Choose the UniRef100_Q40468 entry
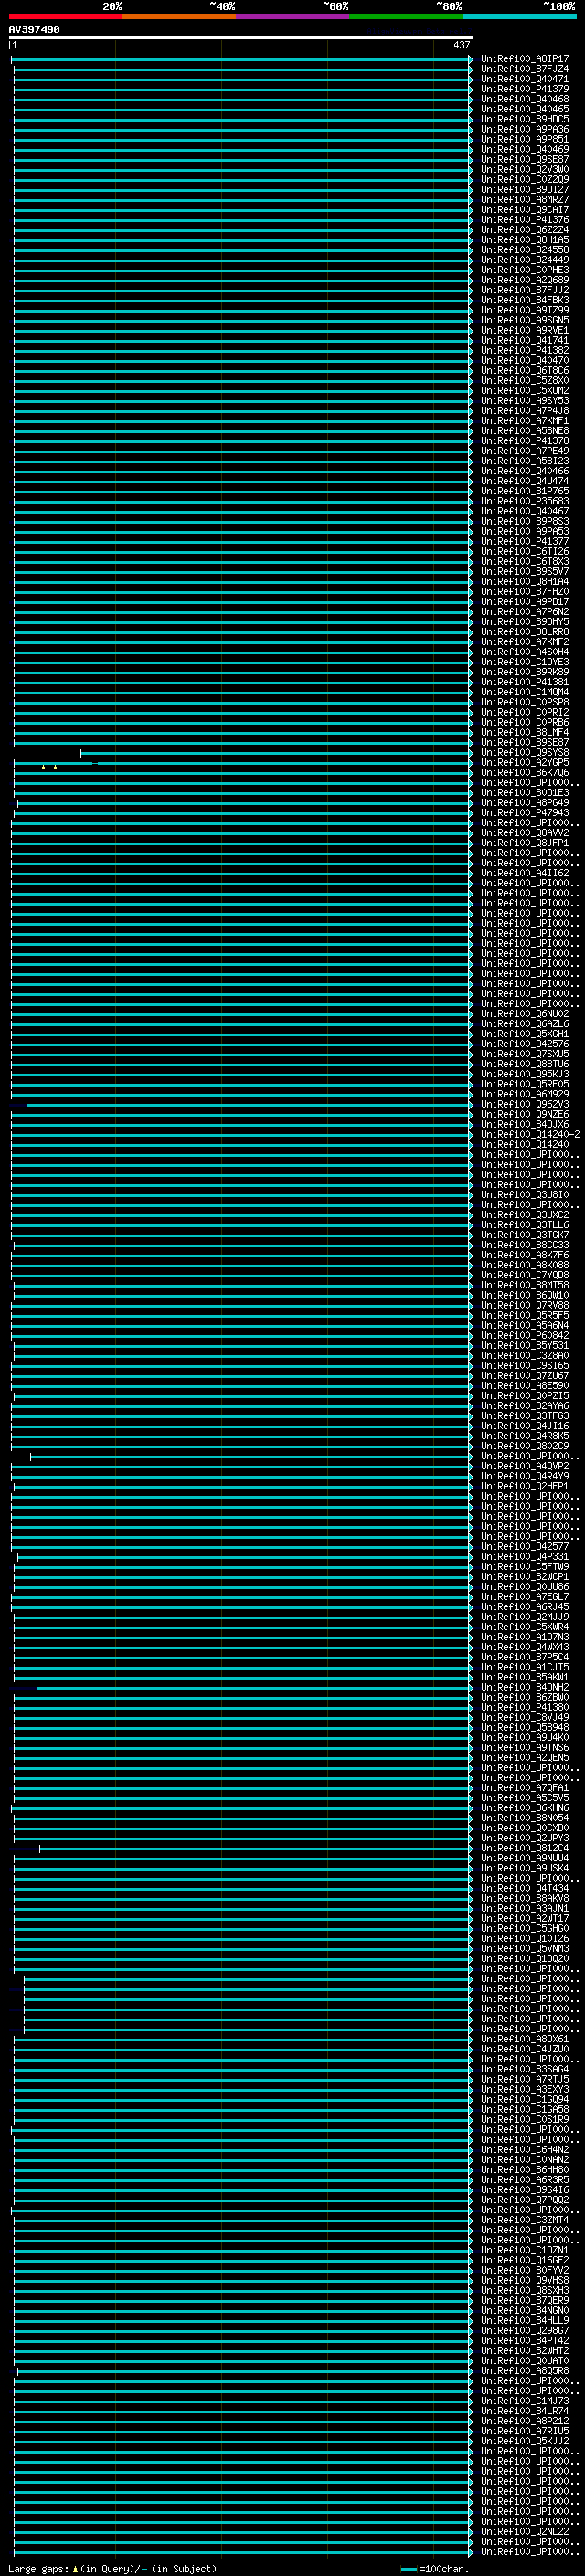This screenshot has height=2576, width=585. click(x=524, y=99)
